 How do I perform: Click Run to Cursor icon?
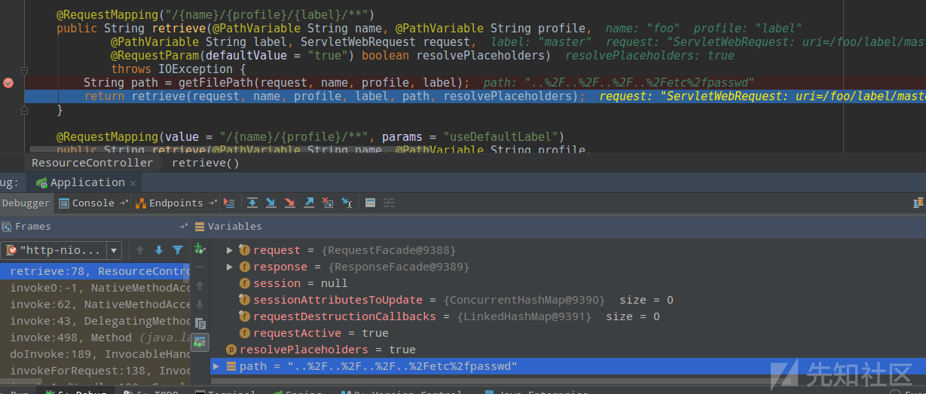coord(347,203)
